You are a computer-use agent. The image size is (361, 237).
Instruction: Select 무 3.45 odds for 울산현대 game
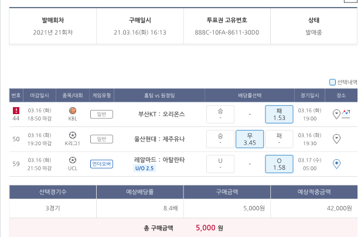(250, 139)
